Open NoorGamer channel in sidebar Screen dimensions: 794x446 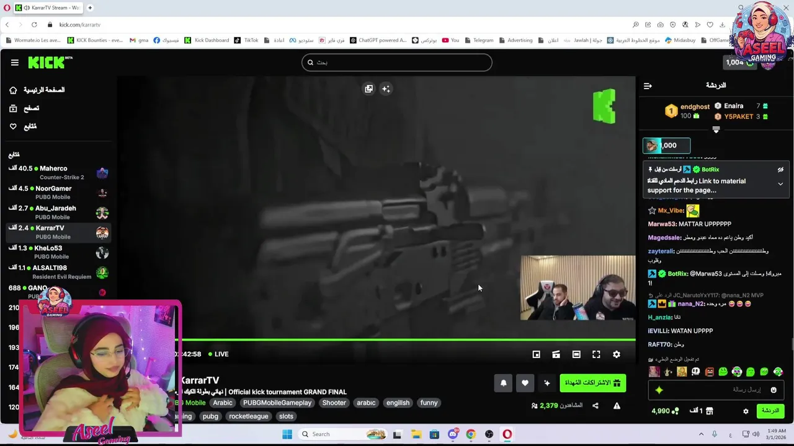58,192
